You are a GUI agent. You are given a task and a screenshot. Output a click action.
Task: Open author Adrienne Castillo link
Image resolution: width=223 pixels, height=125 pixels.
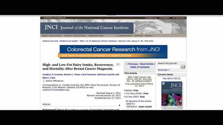point(106,74)
